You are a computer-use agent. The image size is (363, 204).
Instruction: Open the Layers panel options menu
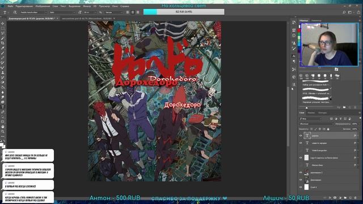[360, 113]
